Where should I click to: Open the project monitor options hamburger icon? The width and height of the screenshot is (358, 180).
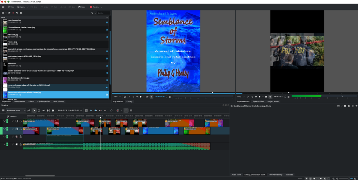[288, 97]
